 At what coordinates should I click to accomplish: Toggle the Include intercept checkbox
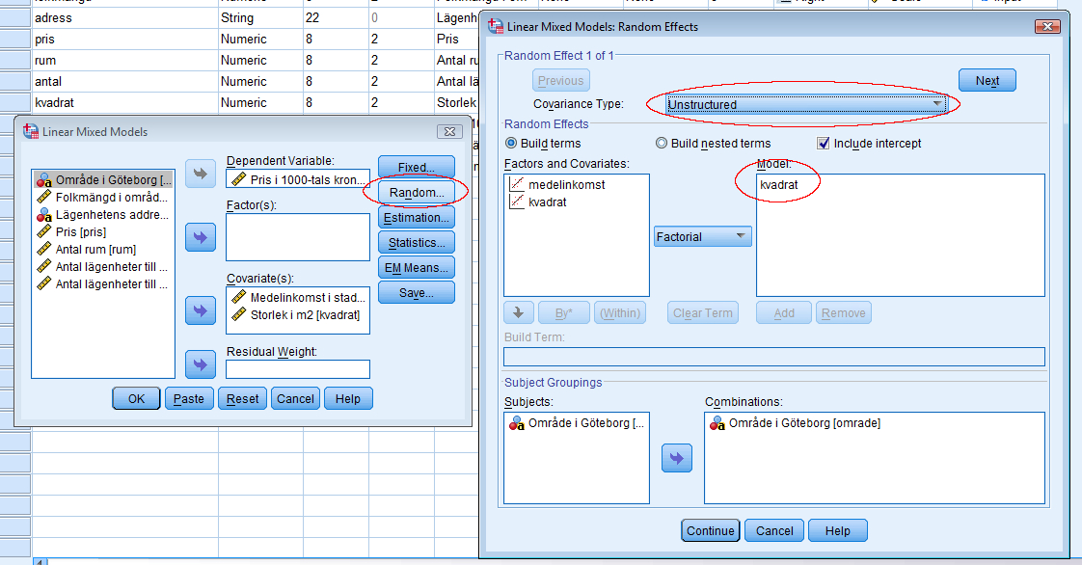tap(824, 144)
